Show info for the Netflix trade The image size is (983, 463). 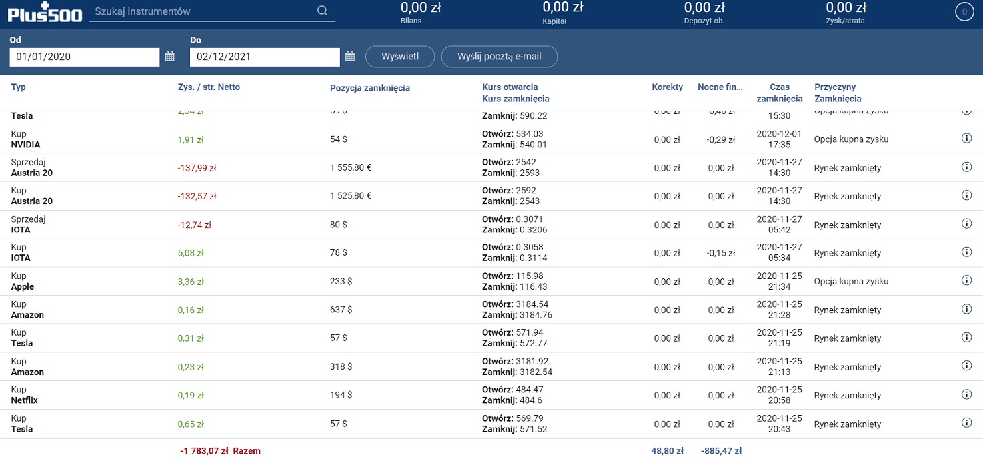pos(966,394)
